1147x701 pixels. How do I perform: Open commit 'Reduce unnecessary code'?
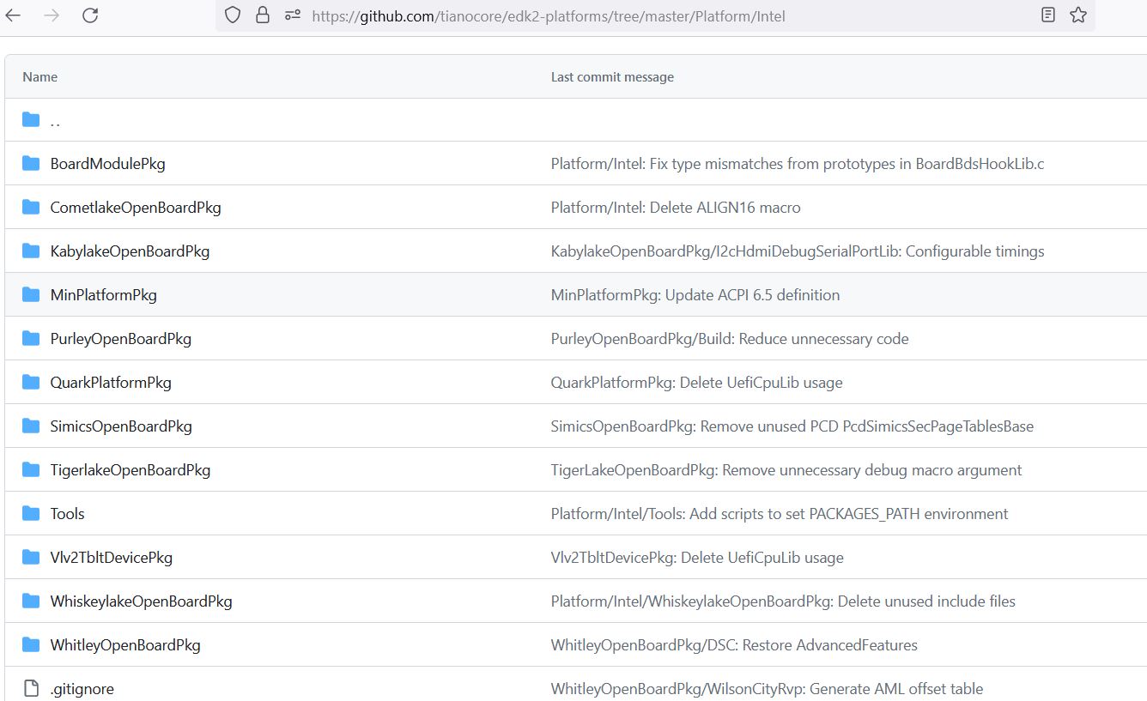[x=730, y=338]
